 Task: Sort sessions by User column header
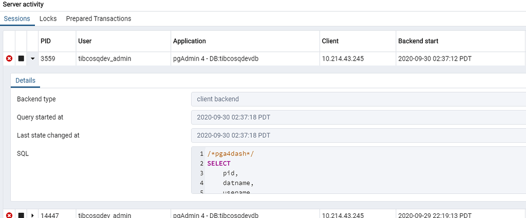(x=84, y=41)
